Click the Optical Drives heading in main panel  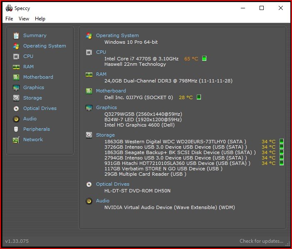(113, 184)
